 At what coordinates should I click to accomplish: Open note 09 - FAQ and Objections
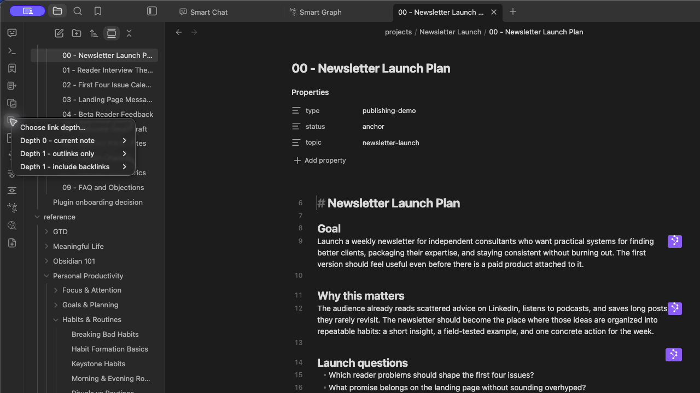coord(103,187)
